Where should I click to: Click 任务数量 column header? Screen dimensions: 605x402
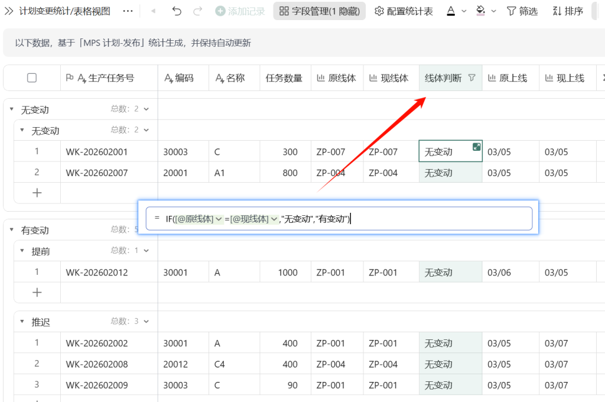285,78
